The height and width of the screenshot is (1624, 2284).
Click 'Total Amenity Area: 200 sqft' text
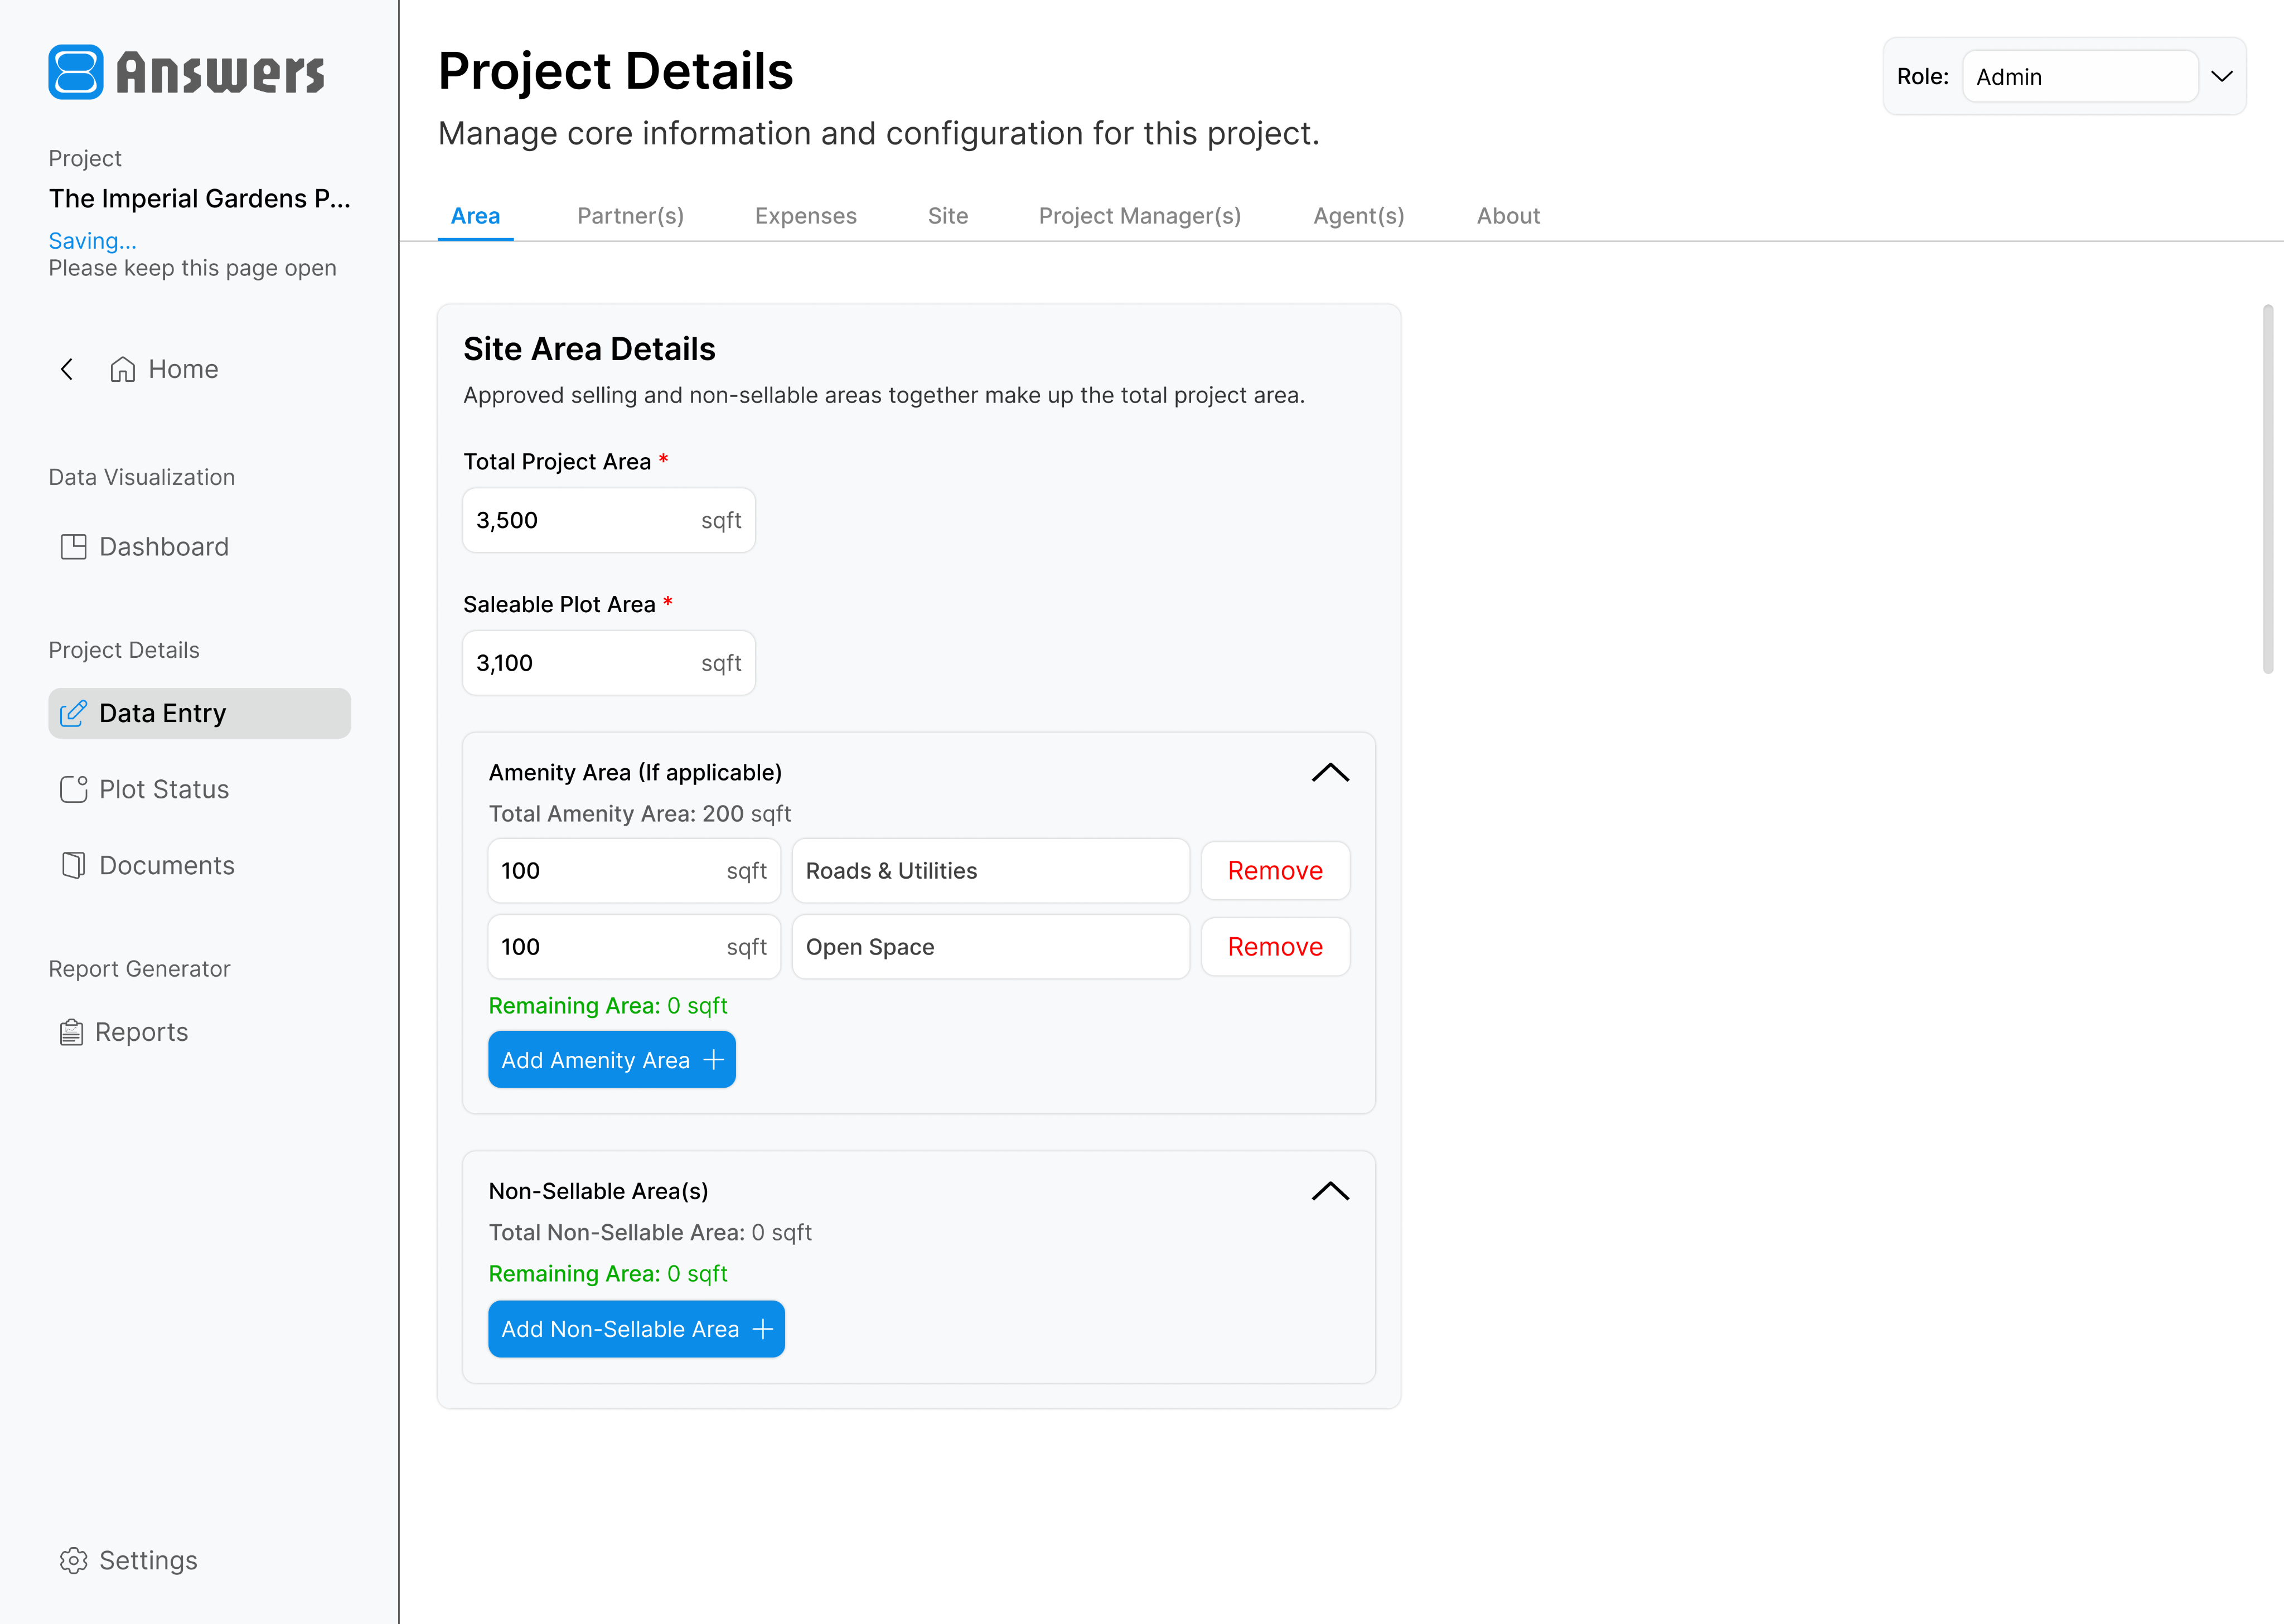640,814
